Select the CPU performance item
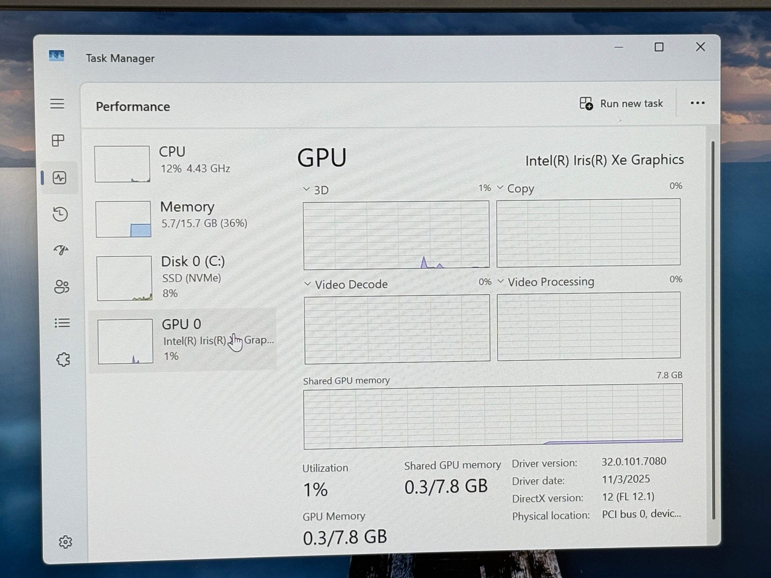Image resolution: width=771 pixels, height=578 pixels. (183, 164)
